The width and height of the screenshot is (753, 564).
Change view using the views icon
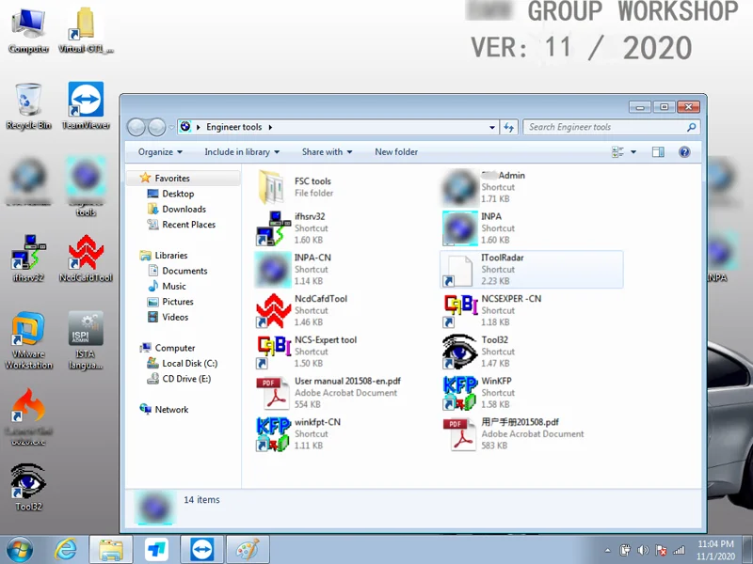(x=618, y=152)
